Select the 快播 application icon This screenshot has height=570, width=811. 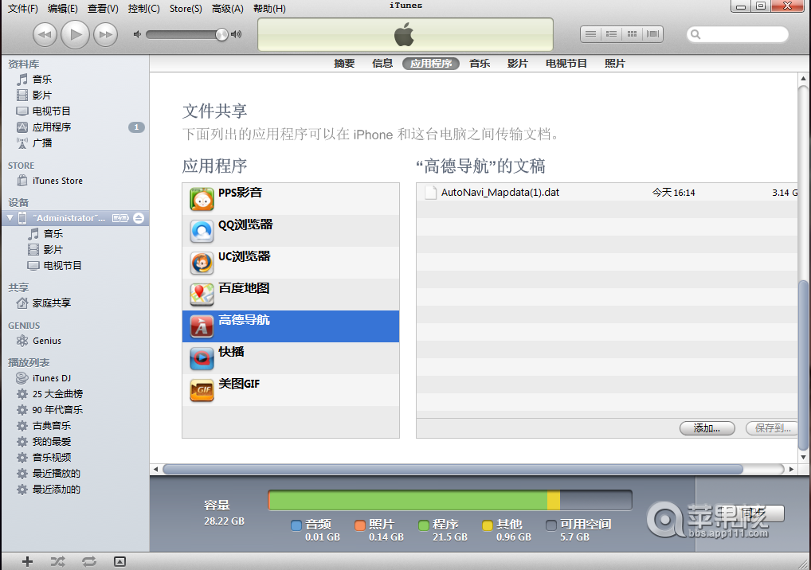(202, 357)
